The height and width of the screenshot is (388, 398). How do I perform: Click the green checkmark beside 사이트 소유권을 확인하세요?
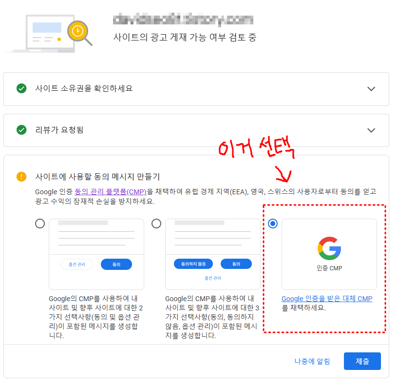point(21,88)
